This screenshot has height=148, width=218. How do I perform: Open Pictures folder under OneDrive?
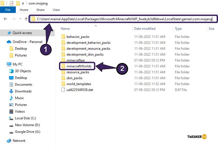(x=21, y=55)
